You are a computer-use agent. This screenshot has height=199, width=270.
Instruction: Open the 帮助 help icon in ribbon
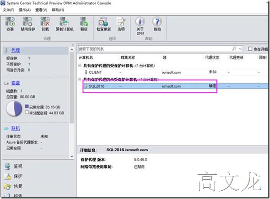(x=157, y=21)
